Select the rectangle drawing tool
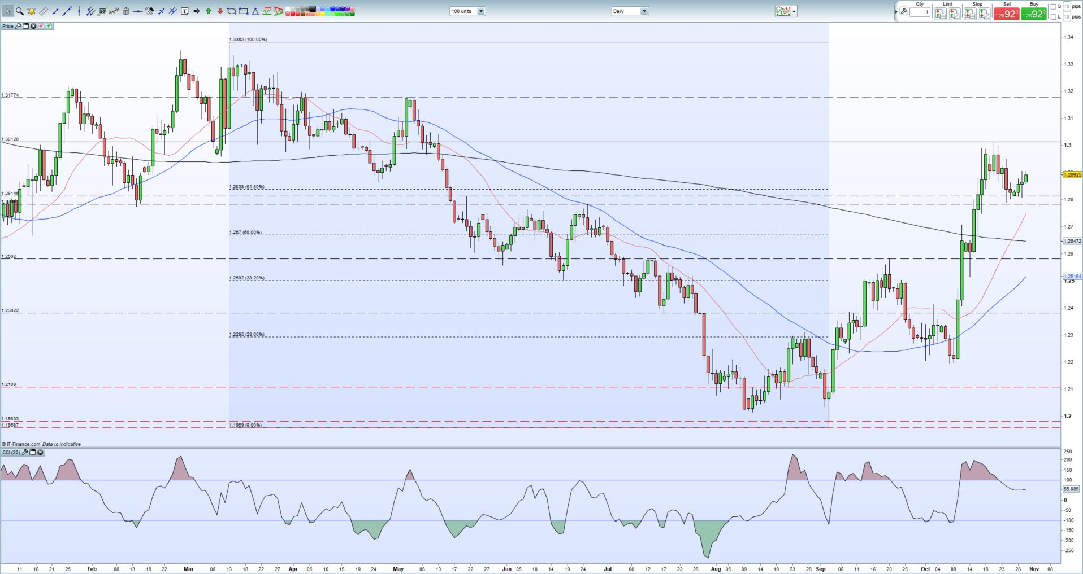 [244, 11]
